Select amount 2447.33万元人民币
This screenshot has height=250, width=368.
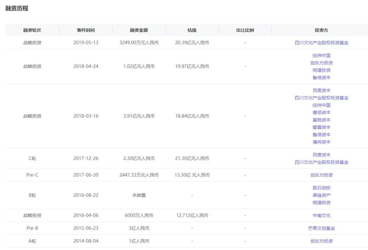click(x=139, y=175)
